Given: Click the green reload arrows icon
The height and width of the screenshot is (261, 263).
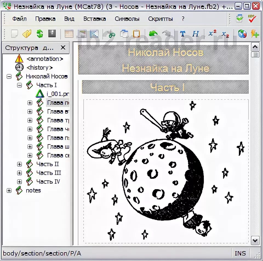Looking at the screenshot, I should [40, 33].
